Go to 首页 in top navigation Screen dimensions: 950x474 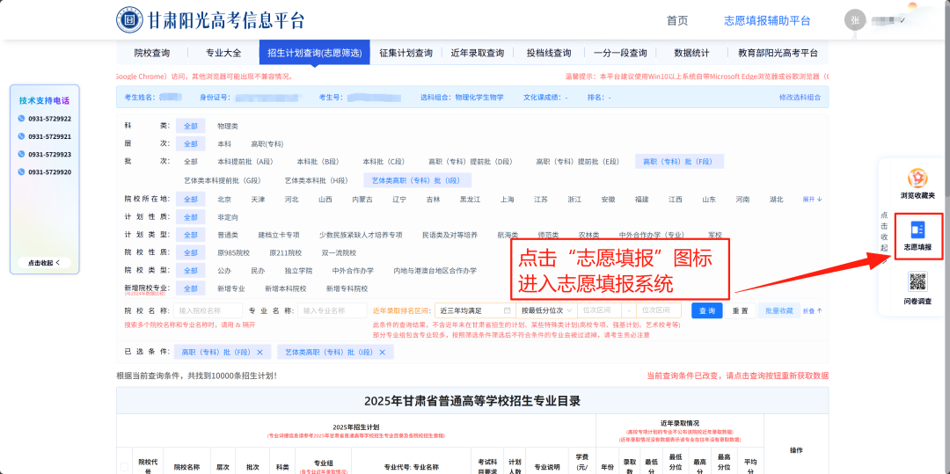677,20
